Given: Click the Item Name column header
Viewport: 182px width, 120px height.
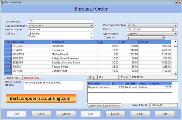Looking at the screenshot, I should (x=74, y=42).
